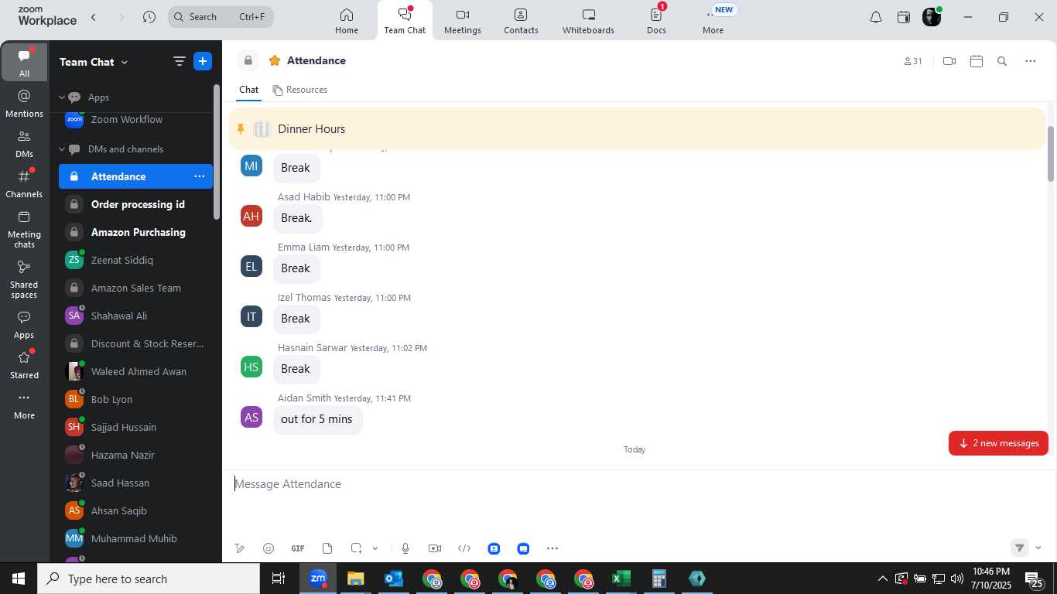This screenshot has height=594, width=1057.
Task: Open chat with Bob Lyon
Action: point(135,399)
